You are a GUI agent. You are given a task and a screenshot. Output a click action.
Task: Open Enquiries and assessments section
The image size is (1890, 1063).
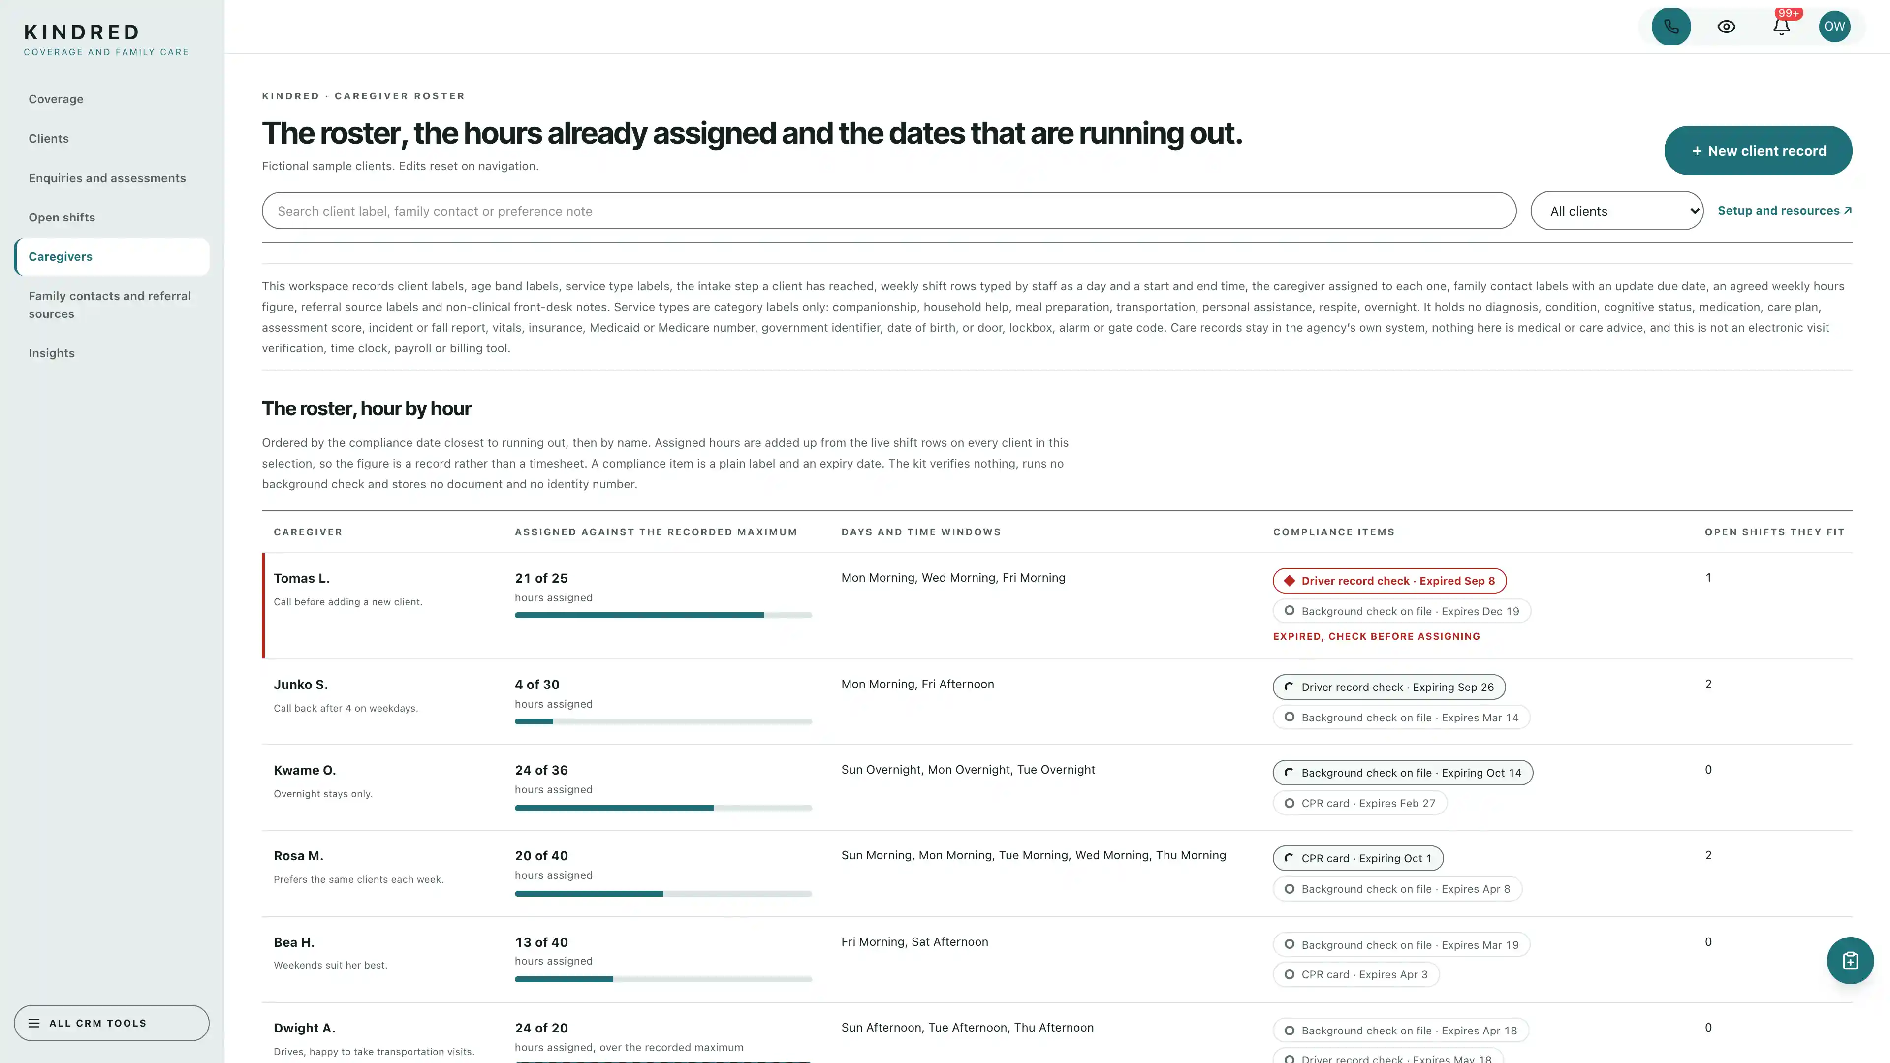(x=107, y=178)
